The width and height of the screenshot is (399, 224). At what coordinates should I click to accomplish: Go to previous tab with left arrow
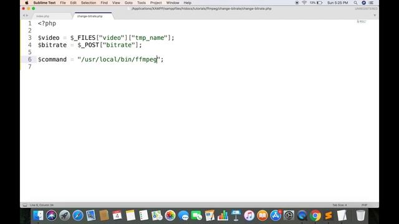[24, 16]
